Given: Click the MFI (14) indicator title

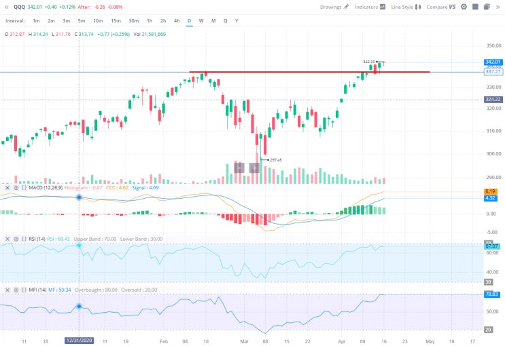Looking at the screenshot, I should point(37,290).
